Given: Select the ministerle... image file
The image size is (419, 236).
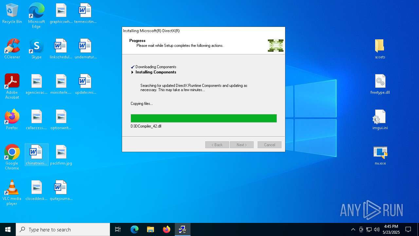Looking at the screenshot, I should 61,85.
